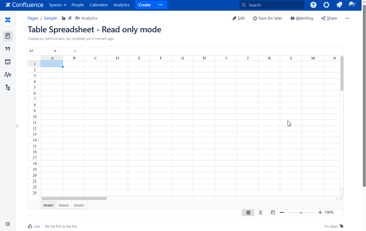Click the Edit page button
Image resolution: width=366 pixels, height=231 pixels.
coord(239,18)
